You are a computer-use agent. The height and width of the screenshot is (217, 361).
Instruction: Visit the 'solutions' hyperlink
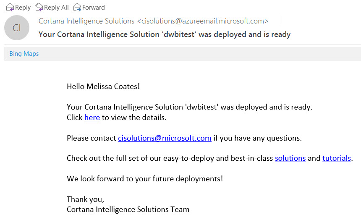coord(290,158)
